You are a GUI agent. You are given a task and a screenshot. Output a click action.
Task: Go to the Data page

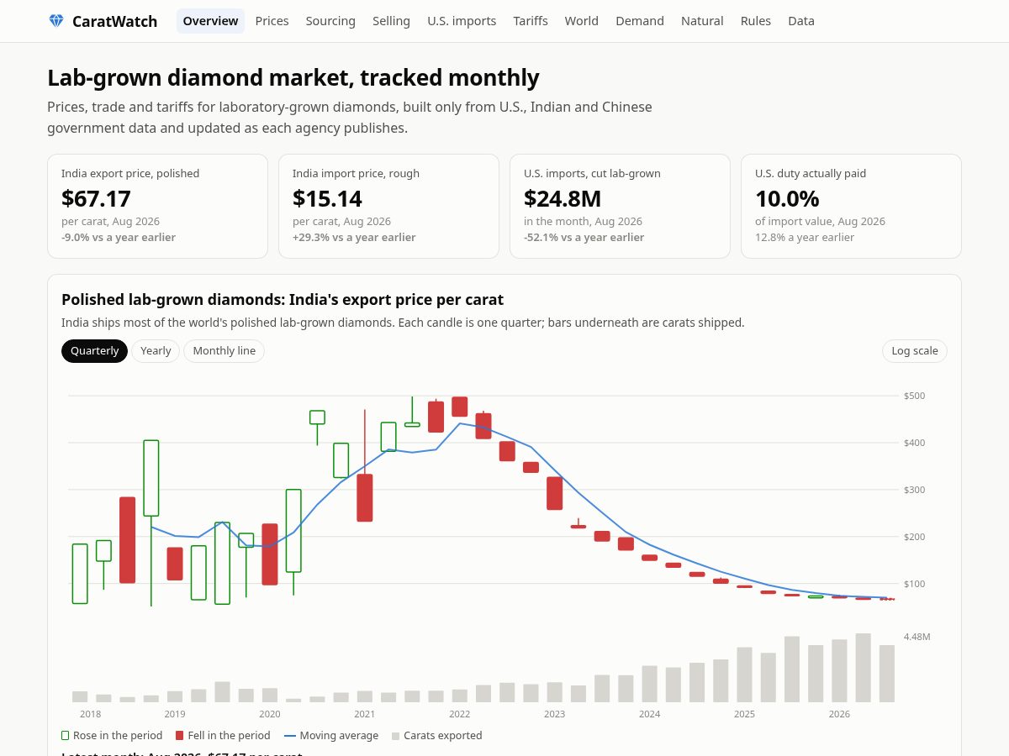801,21
